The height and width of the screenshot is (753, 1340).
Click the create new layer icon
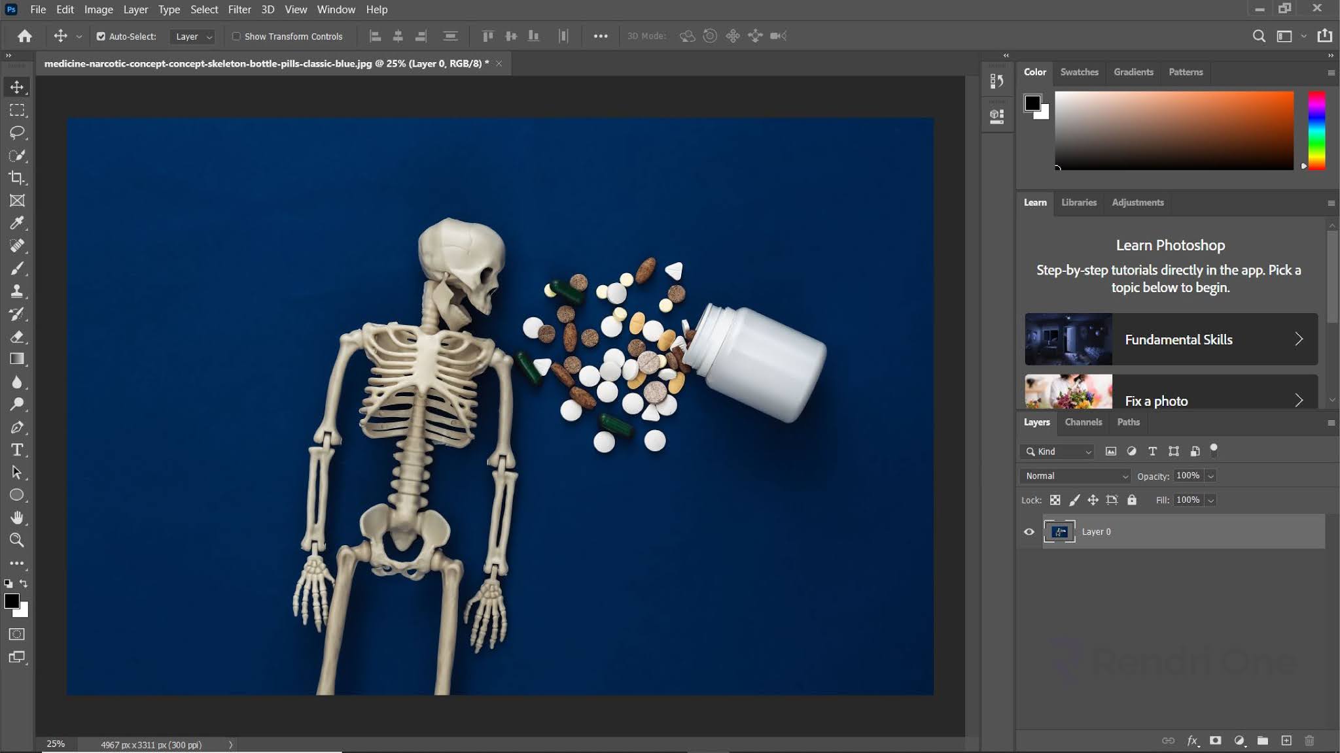(1286, 741)
